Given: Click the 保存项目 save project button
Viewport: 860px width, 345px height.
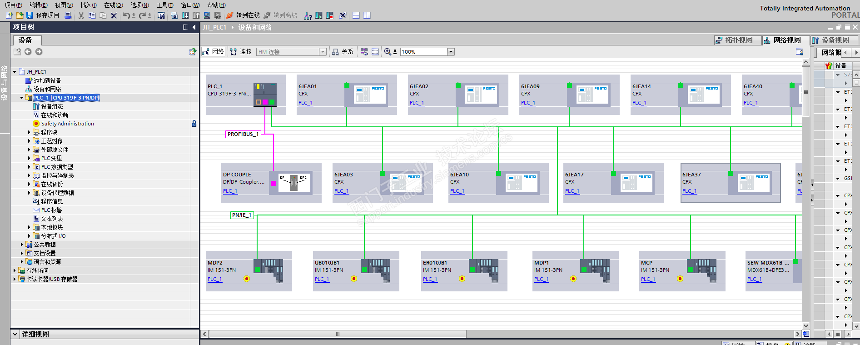Looking at the screenshot, I should pos(43,15).
